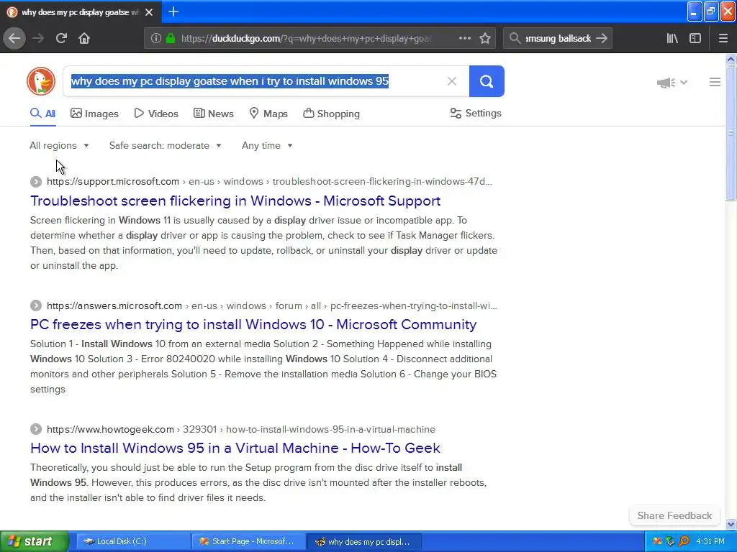
Task: Switch to the Images tab
Action: [94, 114]
